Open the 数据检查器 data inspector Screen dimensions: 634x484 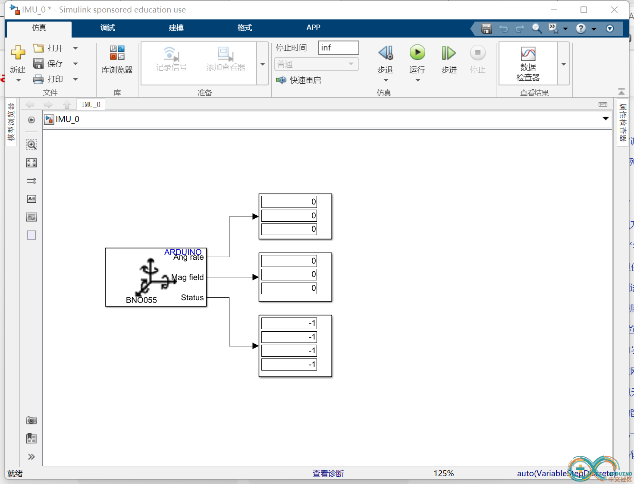(x=528, y=63)
